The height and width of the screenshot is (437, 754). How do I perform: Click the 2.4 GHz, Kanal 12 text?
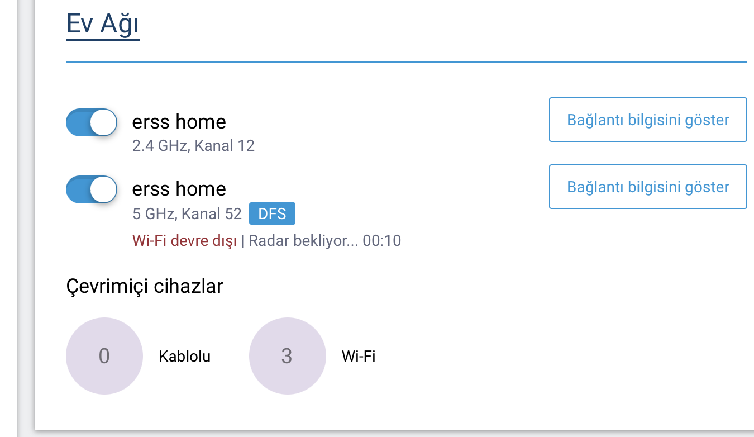pos(193,146)
